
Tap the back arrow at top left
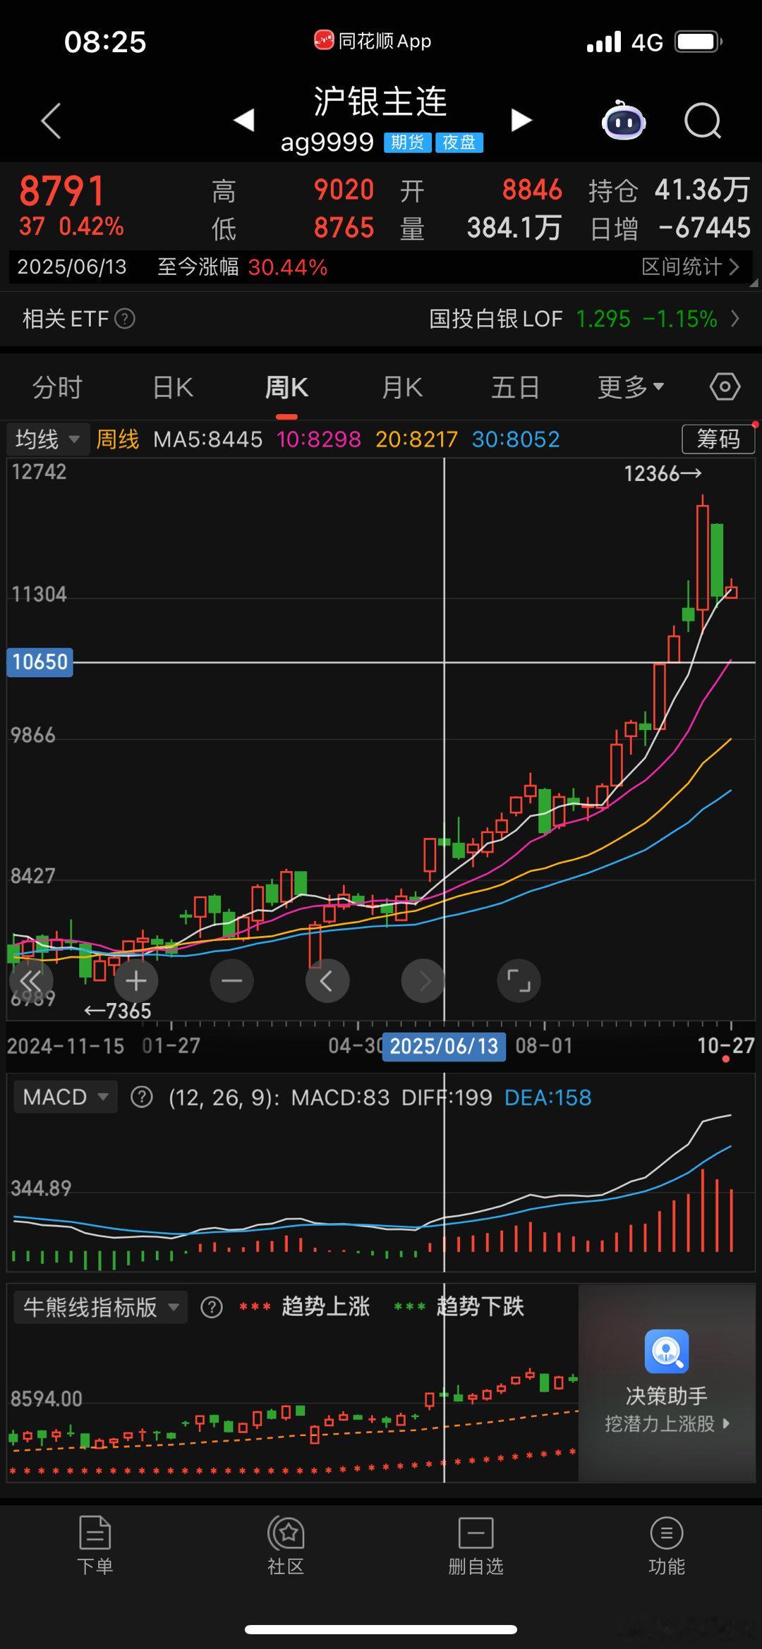point(51,121)
